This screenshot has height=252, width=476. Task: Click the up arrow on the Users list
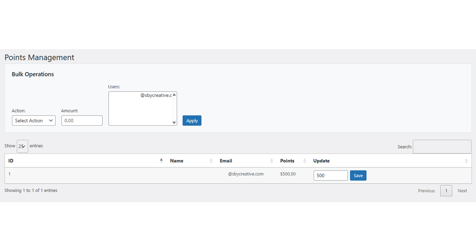[x=174, y=94]
